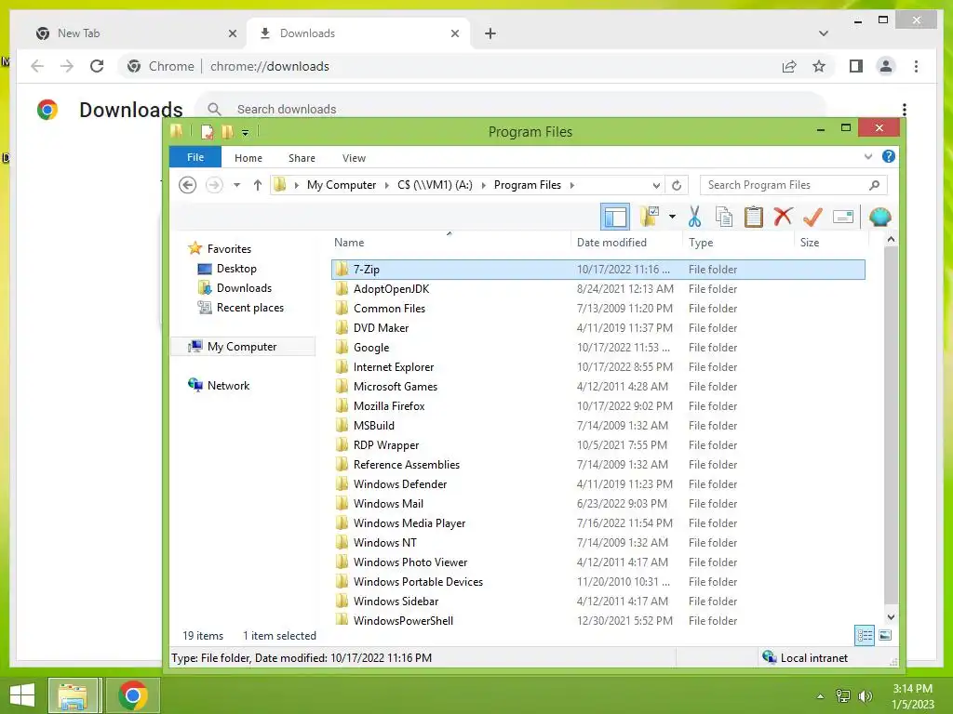Click the scroll down arrow of file list
The image size is (953, 714).
tap(891, 617)
